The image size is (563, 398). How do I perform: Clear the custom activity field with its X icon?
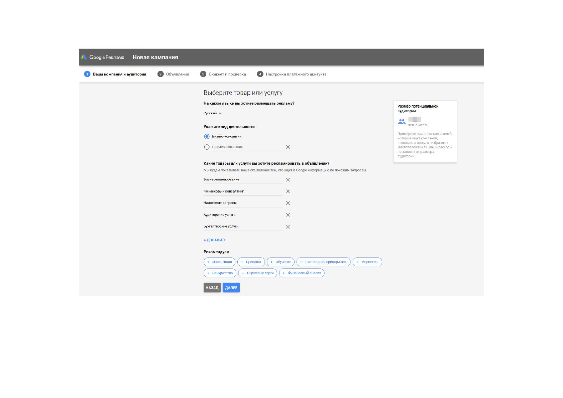tap(288, 147)
